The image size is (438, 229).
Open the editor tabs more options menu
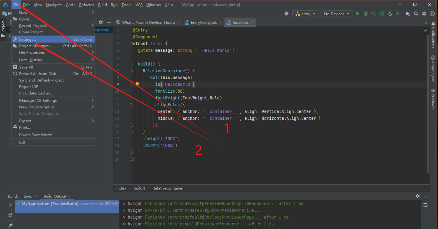coord(426,22)
